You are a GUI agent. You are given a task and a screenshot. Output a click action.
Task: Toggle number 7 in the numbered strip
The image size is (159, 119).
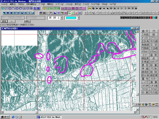pos(137,18)
